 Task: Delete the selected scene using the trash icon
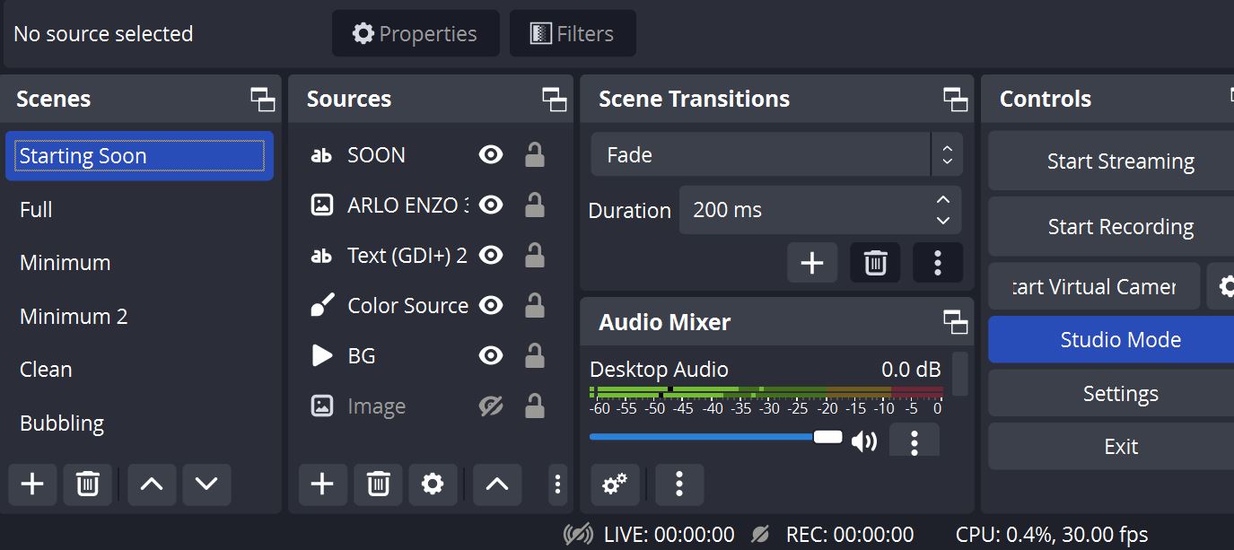click(87, 485)
